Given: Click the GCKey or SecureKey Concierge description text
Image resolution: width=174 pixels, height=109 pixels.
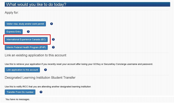Looking at the screenshot, I should tap(79, 64).
